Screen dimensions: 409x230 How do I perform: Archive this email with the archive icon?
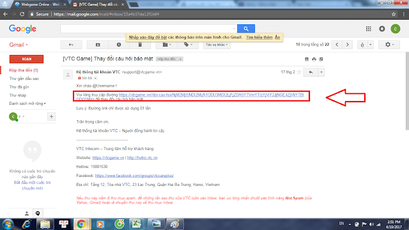tap(98, 45)
